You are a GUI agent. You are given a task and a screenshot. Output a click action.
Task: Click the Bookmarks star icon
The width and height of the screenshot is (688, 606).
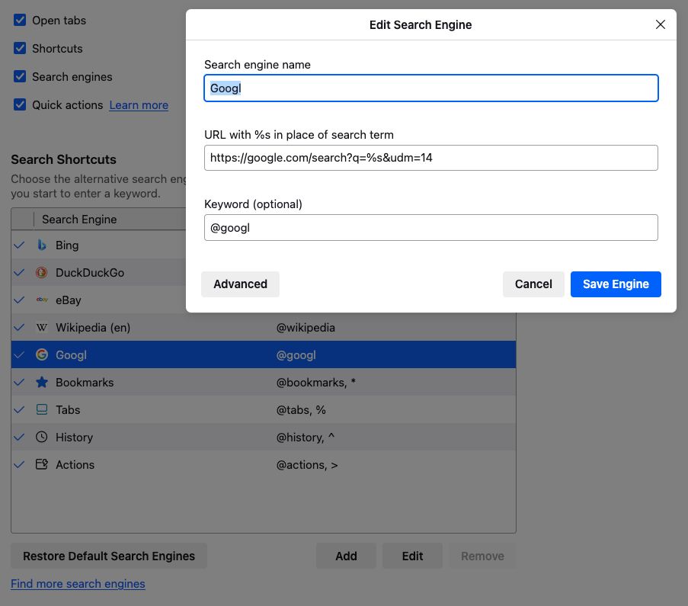click(42, 382)
